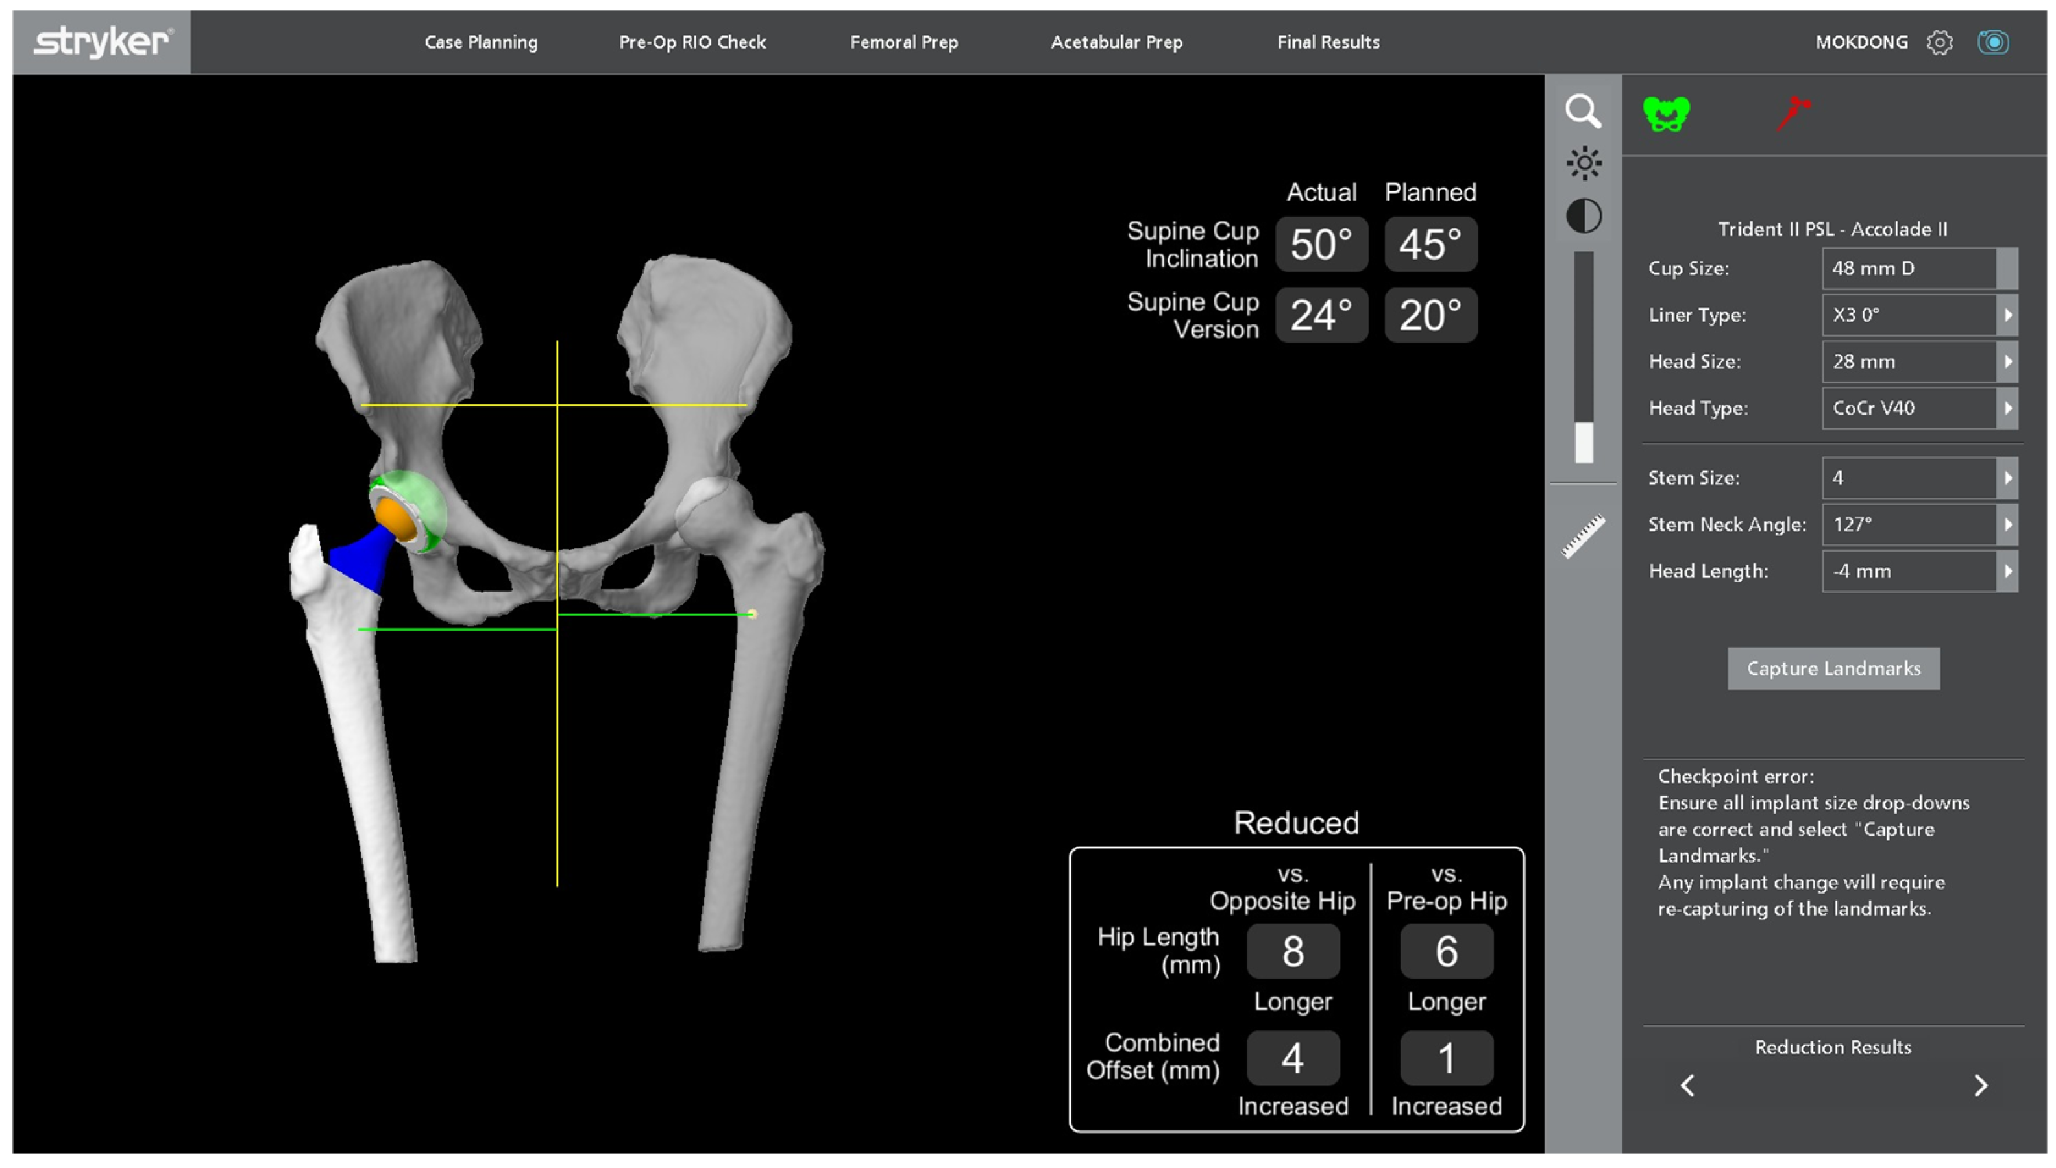Switch to the Femoral Prep tab
The image size is (2056, 1168).
click(903, 43)
